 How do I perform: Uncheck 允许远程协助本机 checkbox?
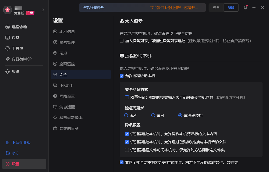tap(122, 76)
